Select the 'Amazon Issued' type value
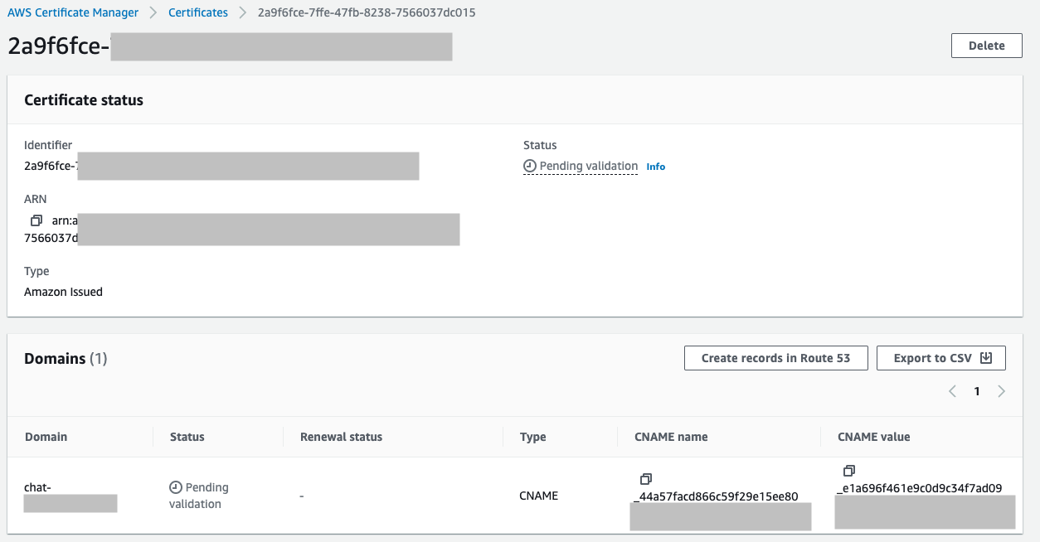Screen dimensions: 1040x542 coord(63,292)
